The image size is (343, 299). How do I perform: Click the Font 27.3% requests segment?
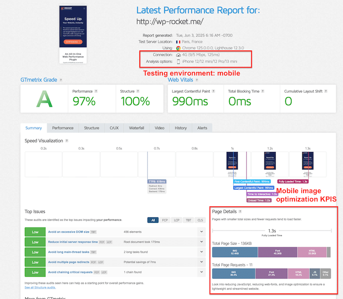(x=271, y=274)
